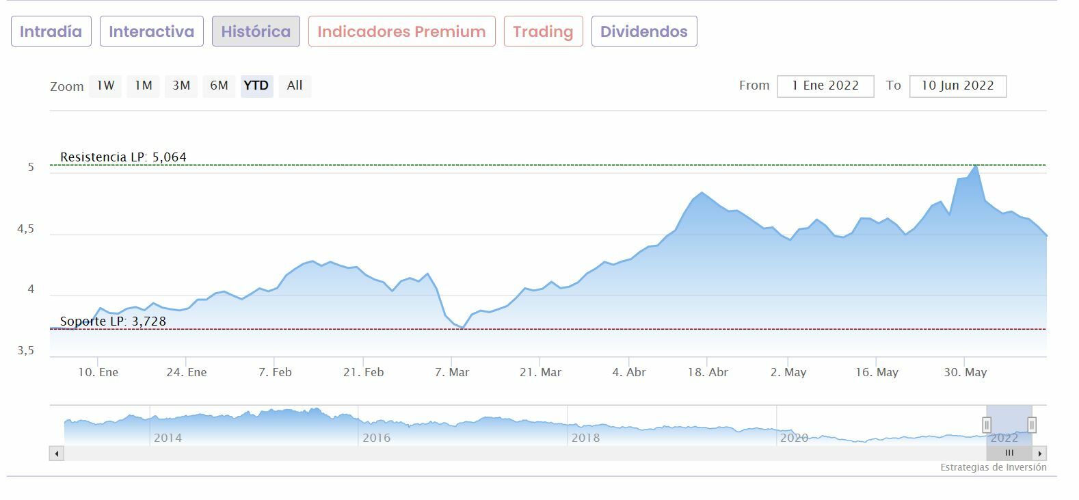Open the Estrategias de Inversión credit link
1079x500 pixels.
click(x=993, y=468)
